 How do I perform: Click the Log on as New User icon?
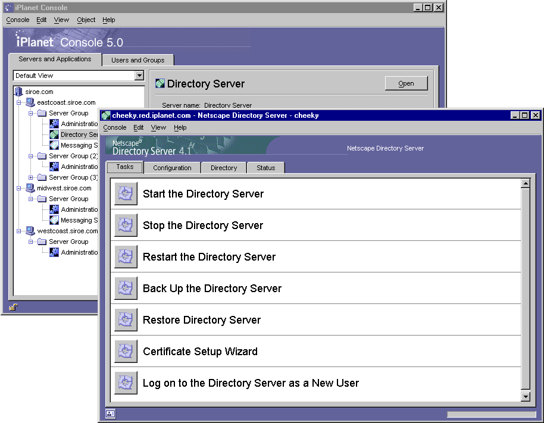click(x=126, y=383)
